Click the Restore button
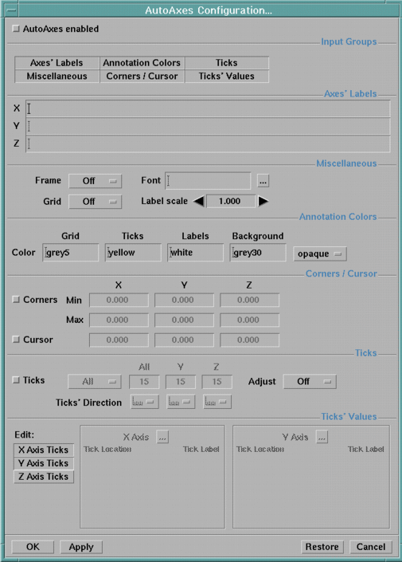 pyautogui.click(x=322, y=547)
